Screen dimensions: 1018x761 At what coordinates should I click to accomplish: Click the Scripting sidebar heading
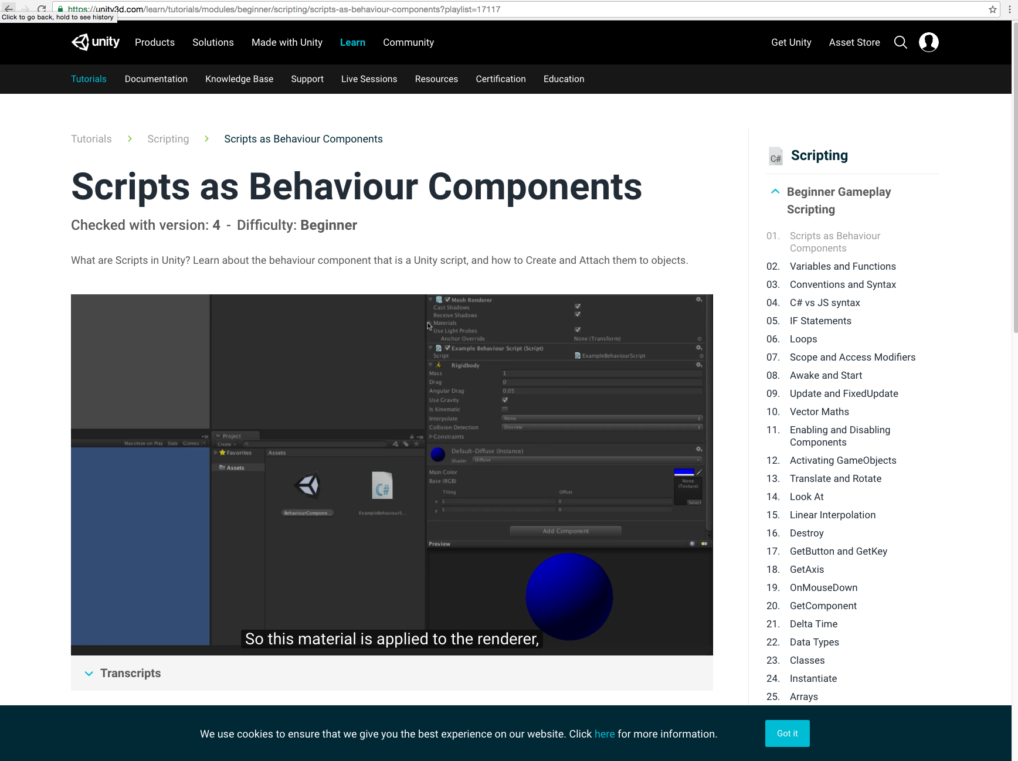(819, 155)
